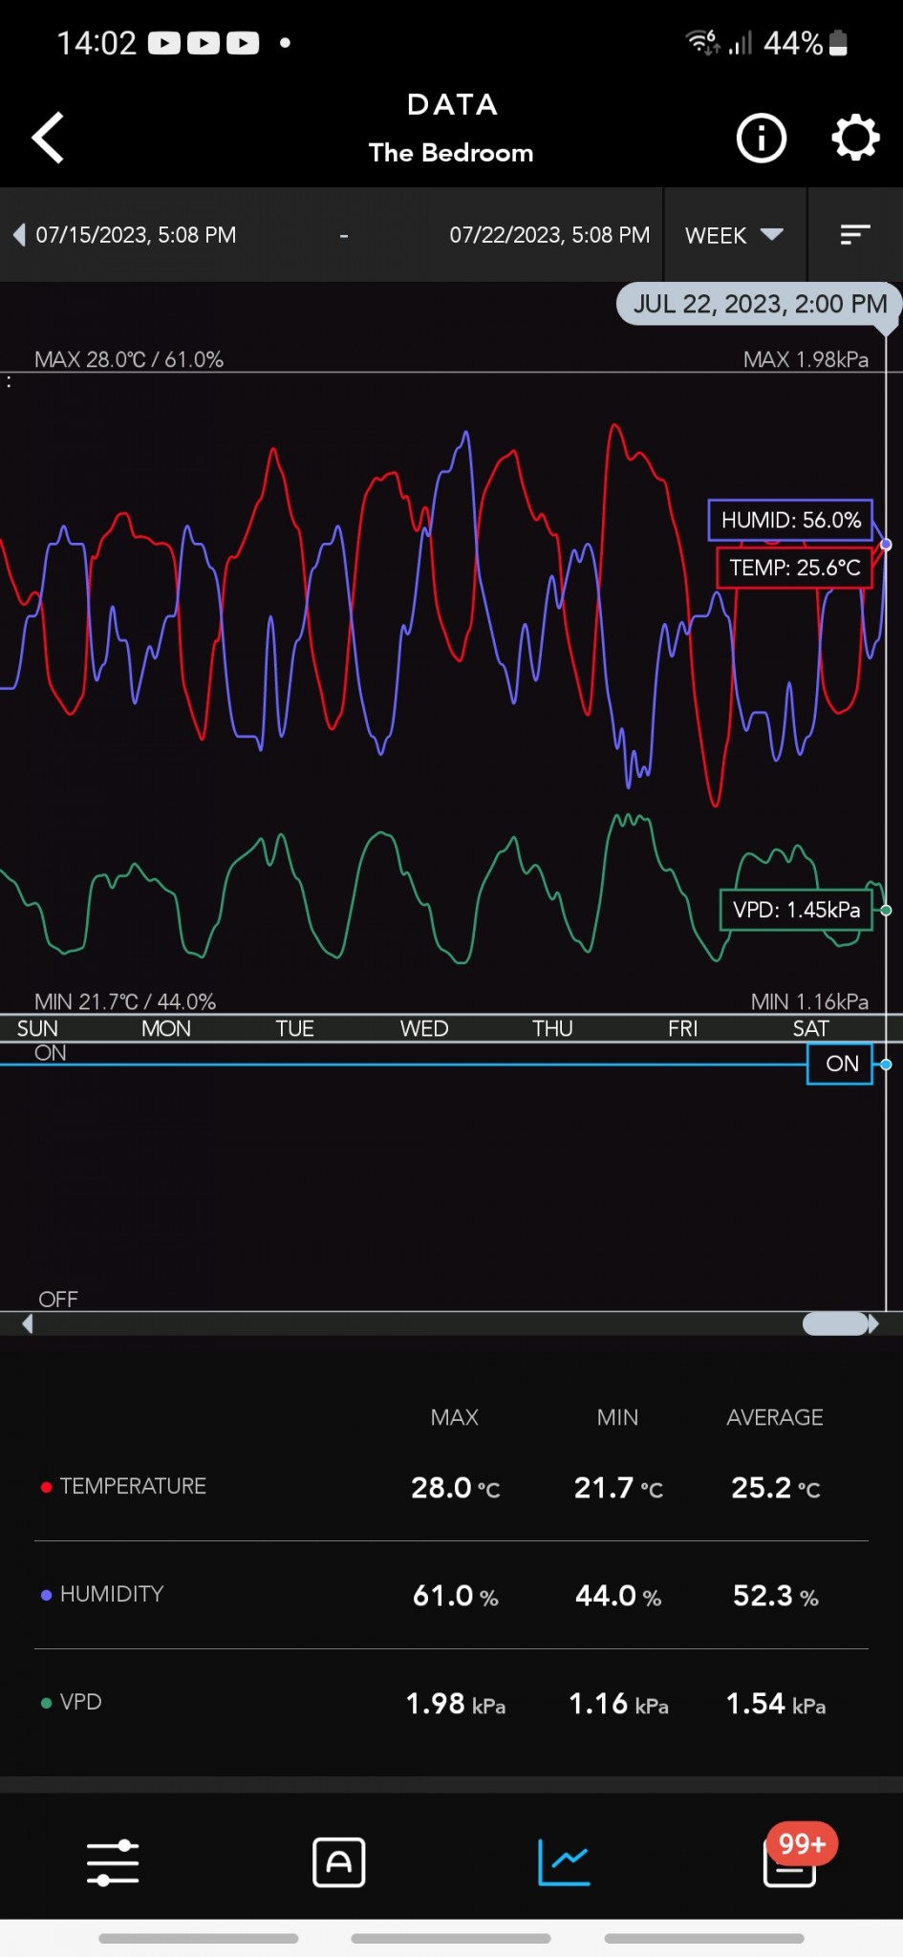Screen dimensions: 903x1957
Task: Open the controls sliders tab icon
Action: coord(113,1862)
